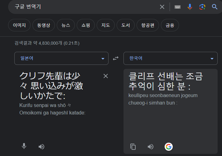
Task: Open in Google Translate via G logo
Action: pos(168,147)
